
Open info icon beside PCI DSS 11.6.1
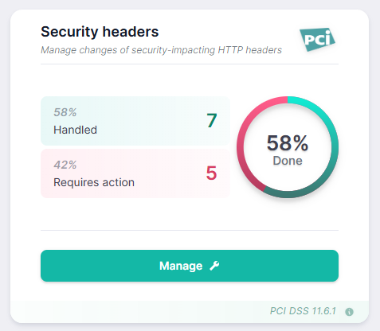(349, 312)
